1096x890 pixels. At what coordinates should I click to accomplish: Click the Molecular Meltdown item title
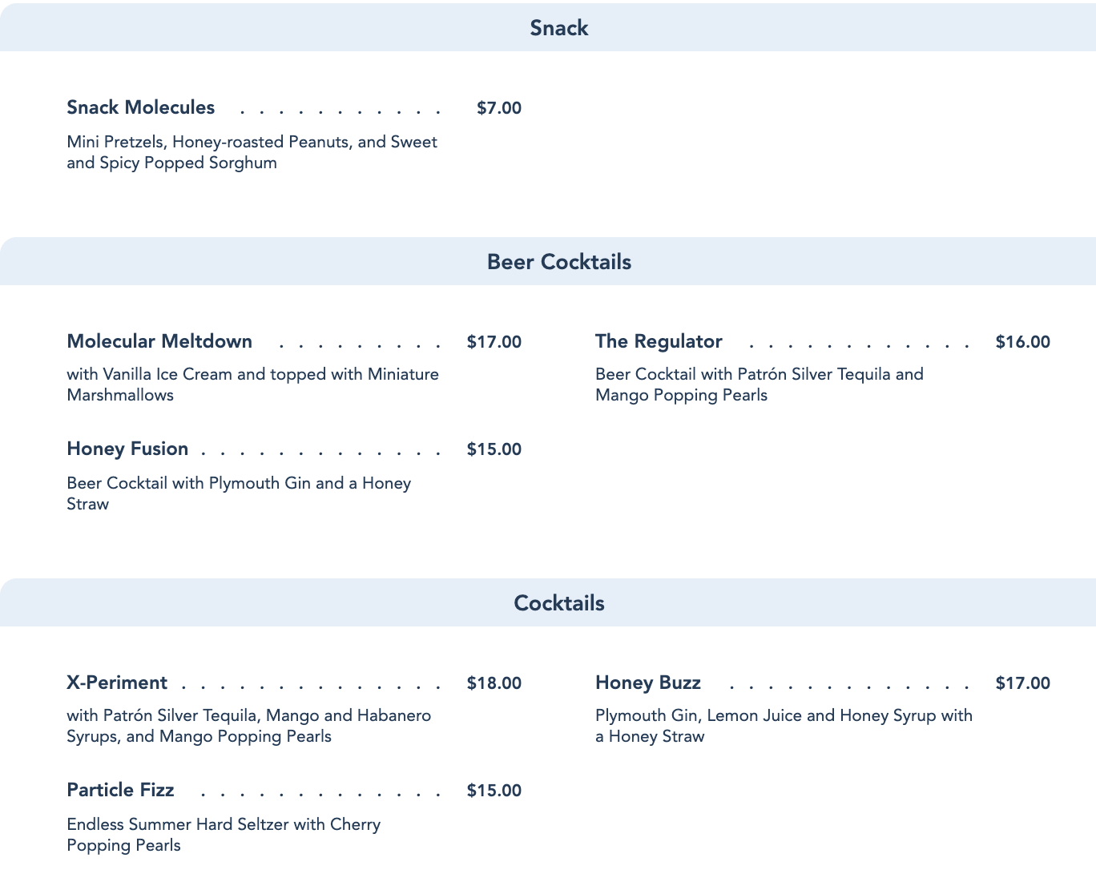159,341
